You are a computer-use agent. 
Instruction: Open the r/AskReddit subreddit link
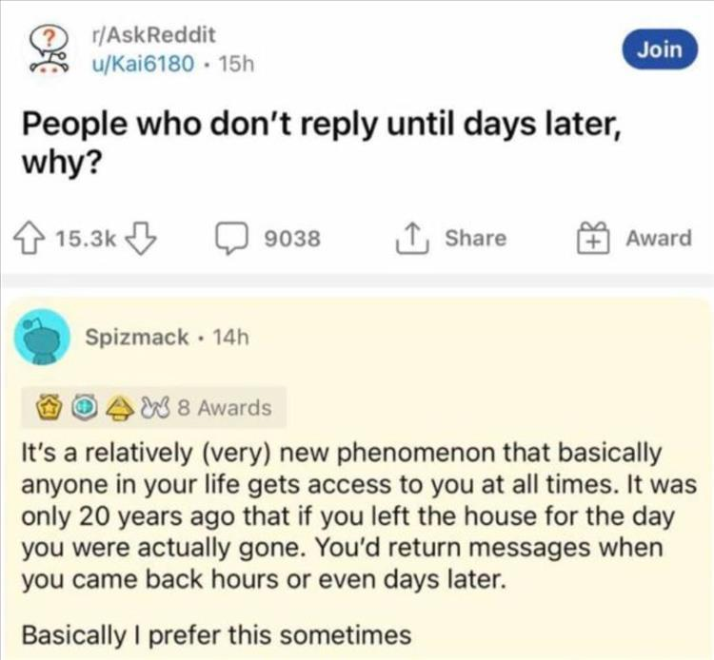(149, 36)
